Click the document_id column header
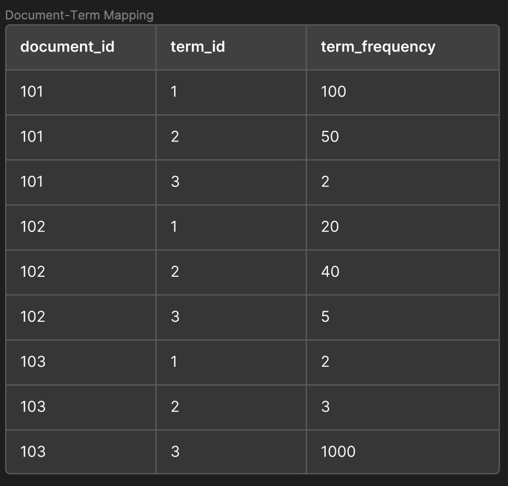 [x=81, y=47]
